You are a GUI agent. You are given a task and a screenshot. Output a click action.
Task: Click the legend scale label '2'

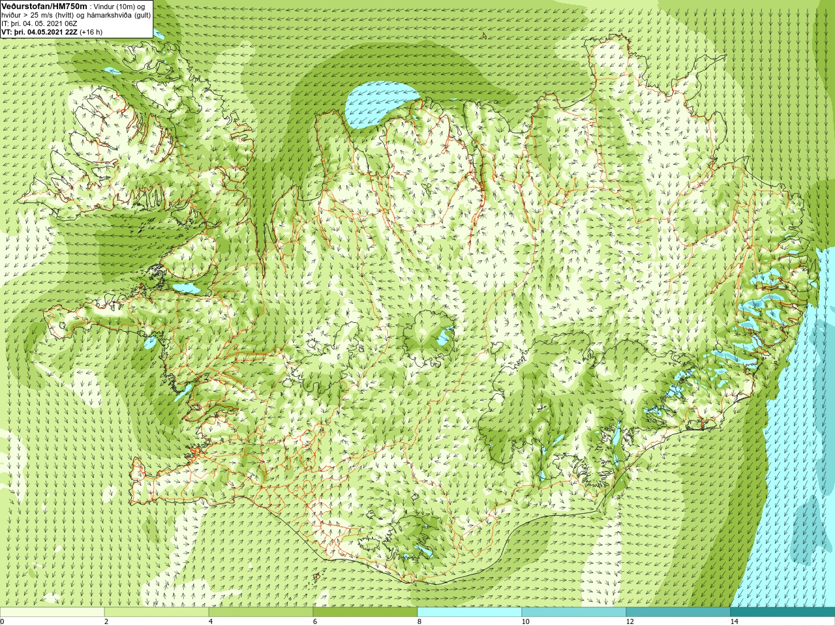(106, 621)
